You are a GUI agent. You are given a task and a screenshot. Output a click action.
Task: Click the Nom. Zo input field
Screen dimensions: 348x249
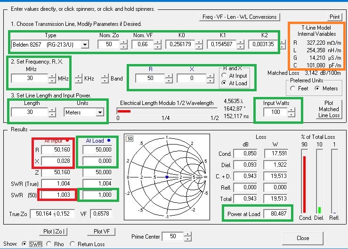(108, 44)
